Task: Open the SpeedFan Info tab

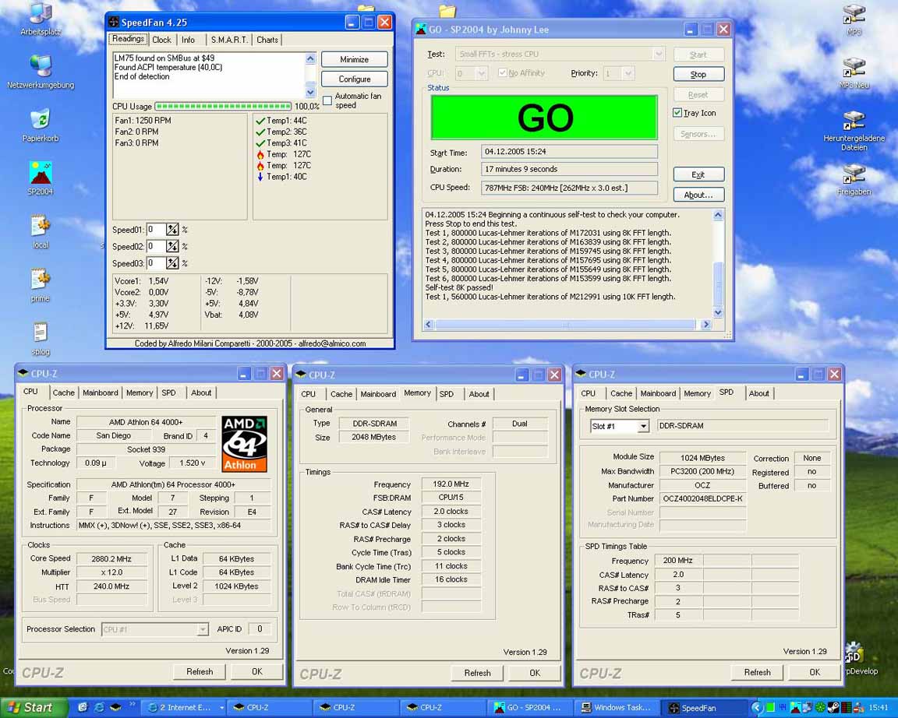Action: pyautogui.click(x=189, y=40)
